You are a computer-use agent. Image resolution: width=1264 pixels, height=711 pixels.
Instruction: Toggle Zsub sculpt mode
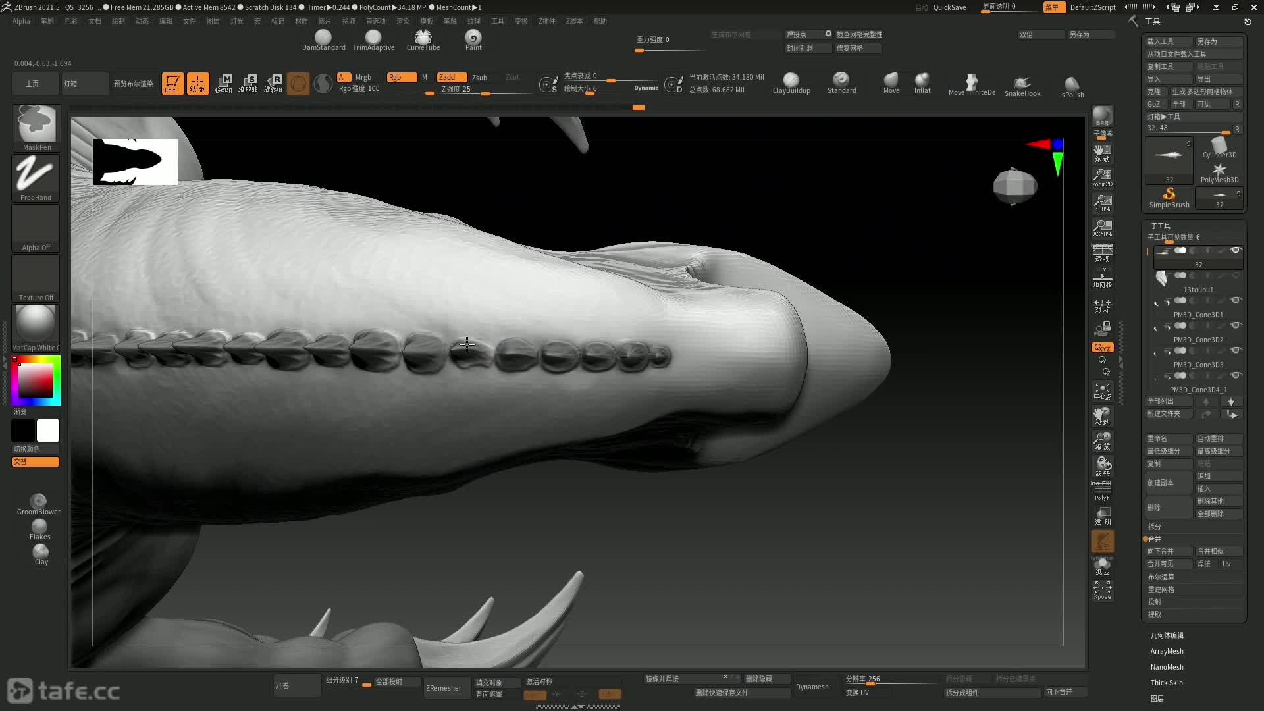click(479, 77)
